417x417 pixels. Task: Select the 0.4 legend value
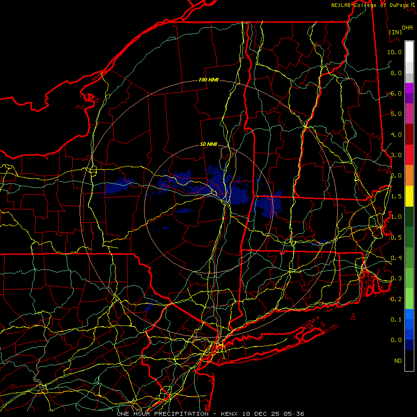[396, 258]
